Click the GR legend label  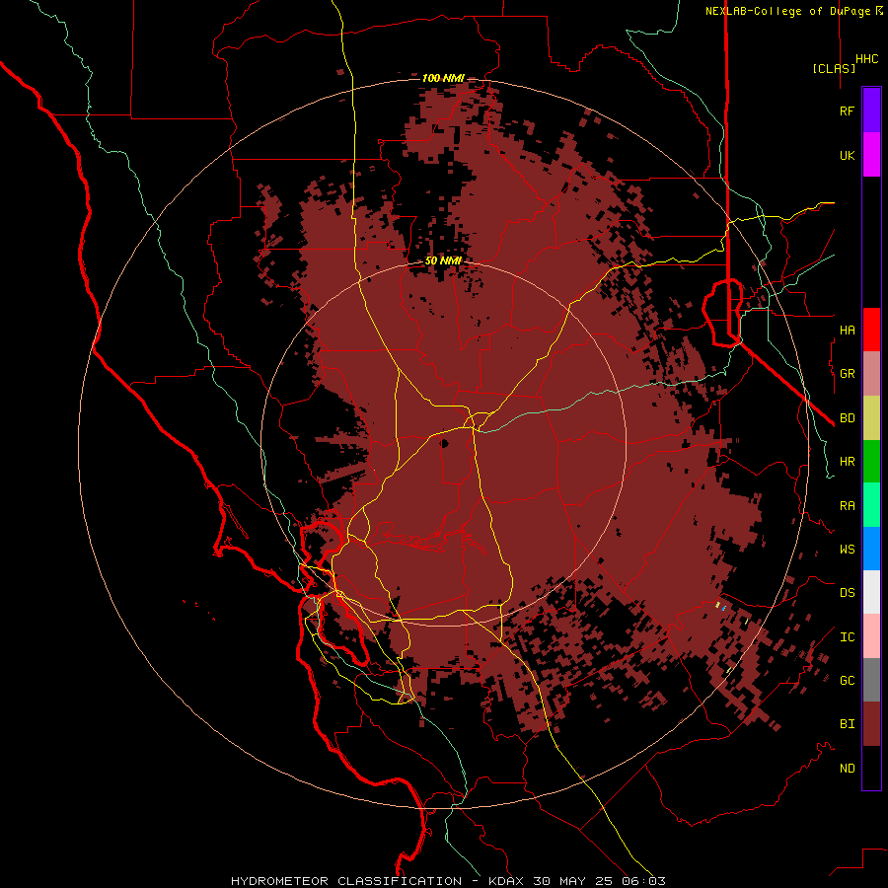[x=847, y=374]
